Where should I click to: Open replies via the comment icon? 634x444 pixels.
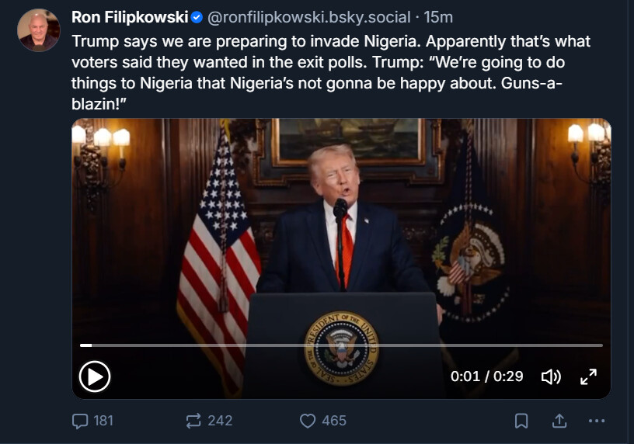point(81,421)
